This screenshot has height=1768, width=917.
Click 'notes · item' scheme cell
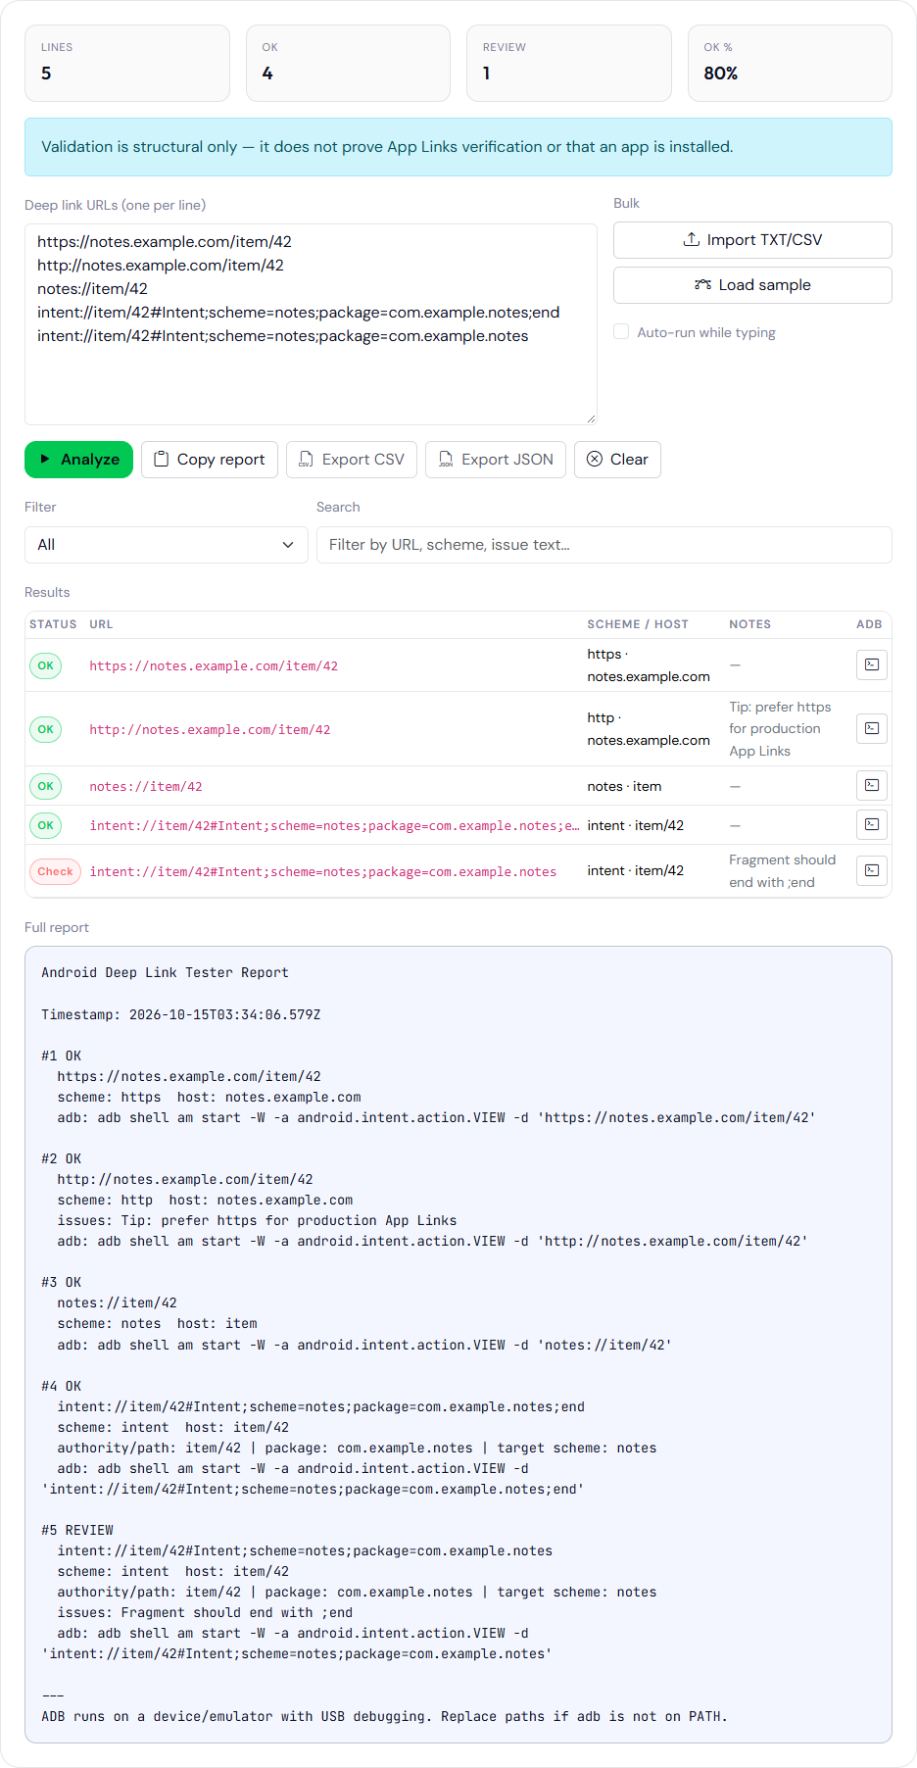624,787
